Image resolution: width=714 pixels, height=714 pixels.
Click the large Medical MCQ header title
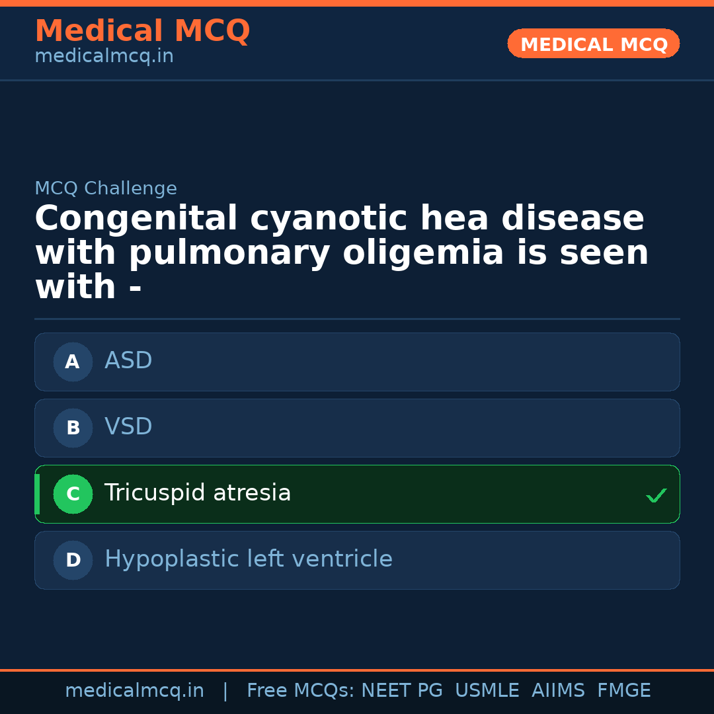click(x=142, y=31)
